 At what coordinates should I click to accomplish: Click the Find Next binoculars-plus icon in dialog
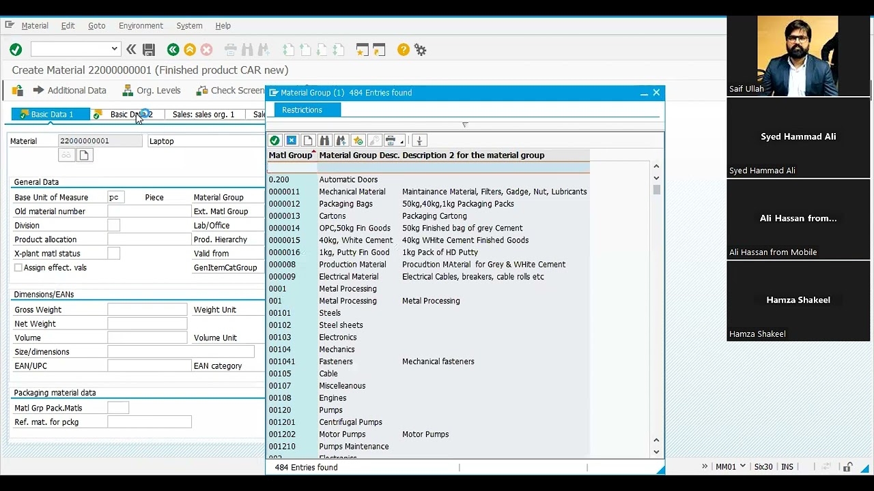coord(341,140)
